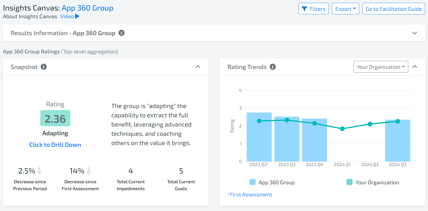Select the 2023 Q4 bar in chart
428x211 pixels.
pyautogui.click(x=314, y=140)
